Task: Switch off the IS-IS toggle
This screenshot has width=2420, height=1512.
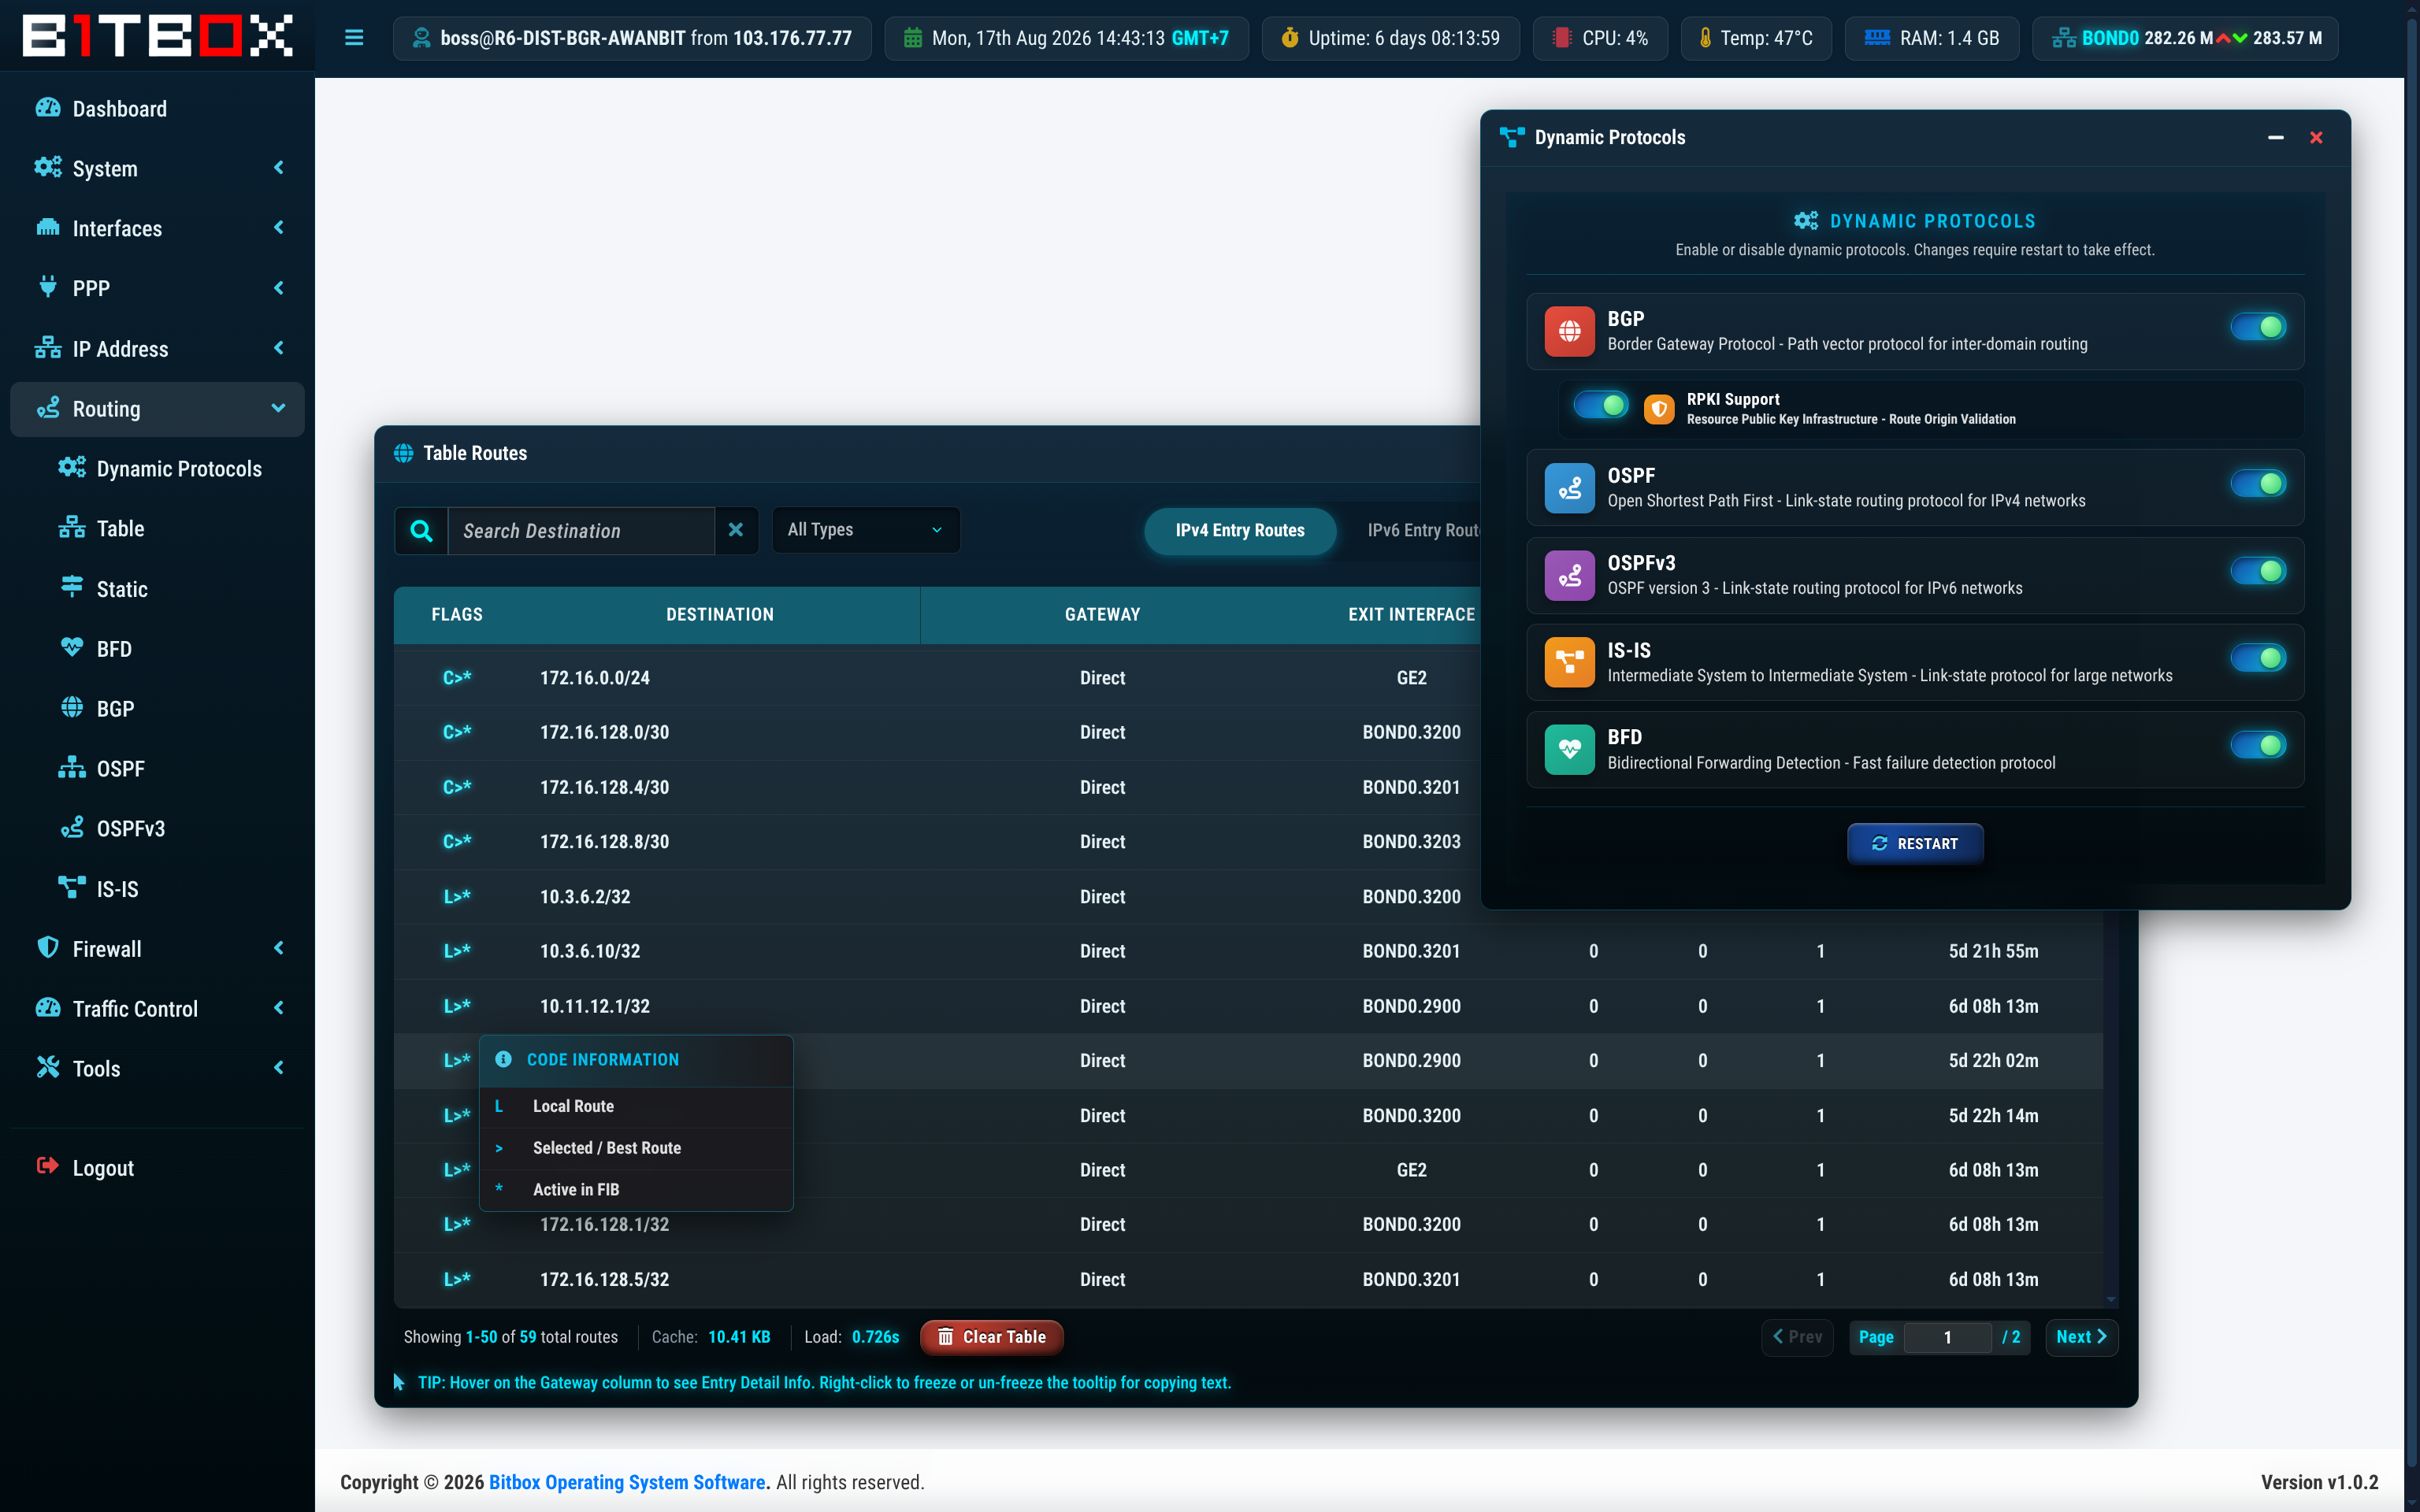Action: click(2258, 658)
